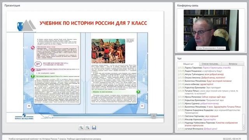Click Лидия Мишанина's message about certificates
249x140 pixels.
200,71
